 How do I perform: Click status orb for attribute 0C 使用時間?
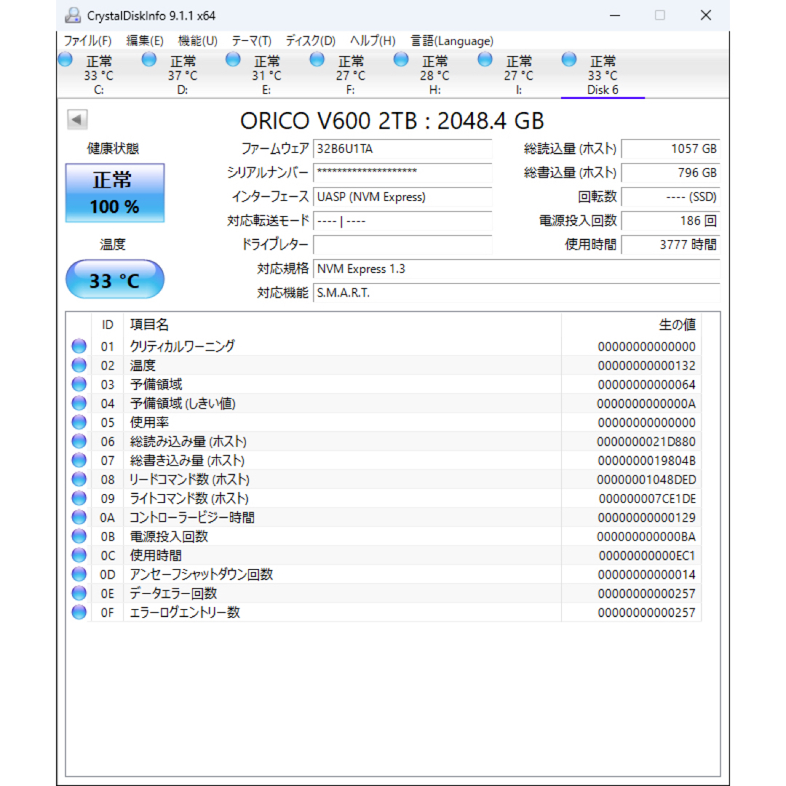click(79, 555)
